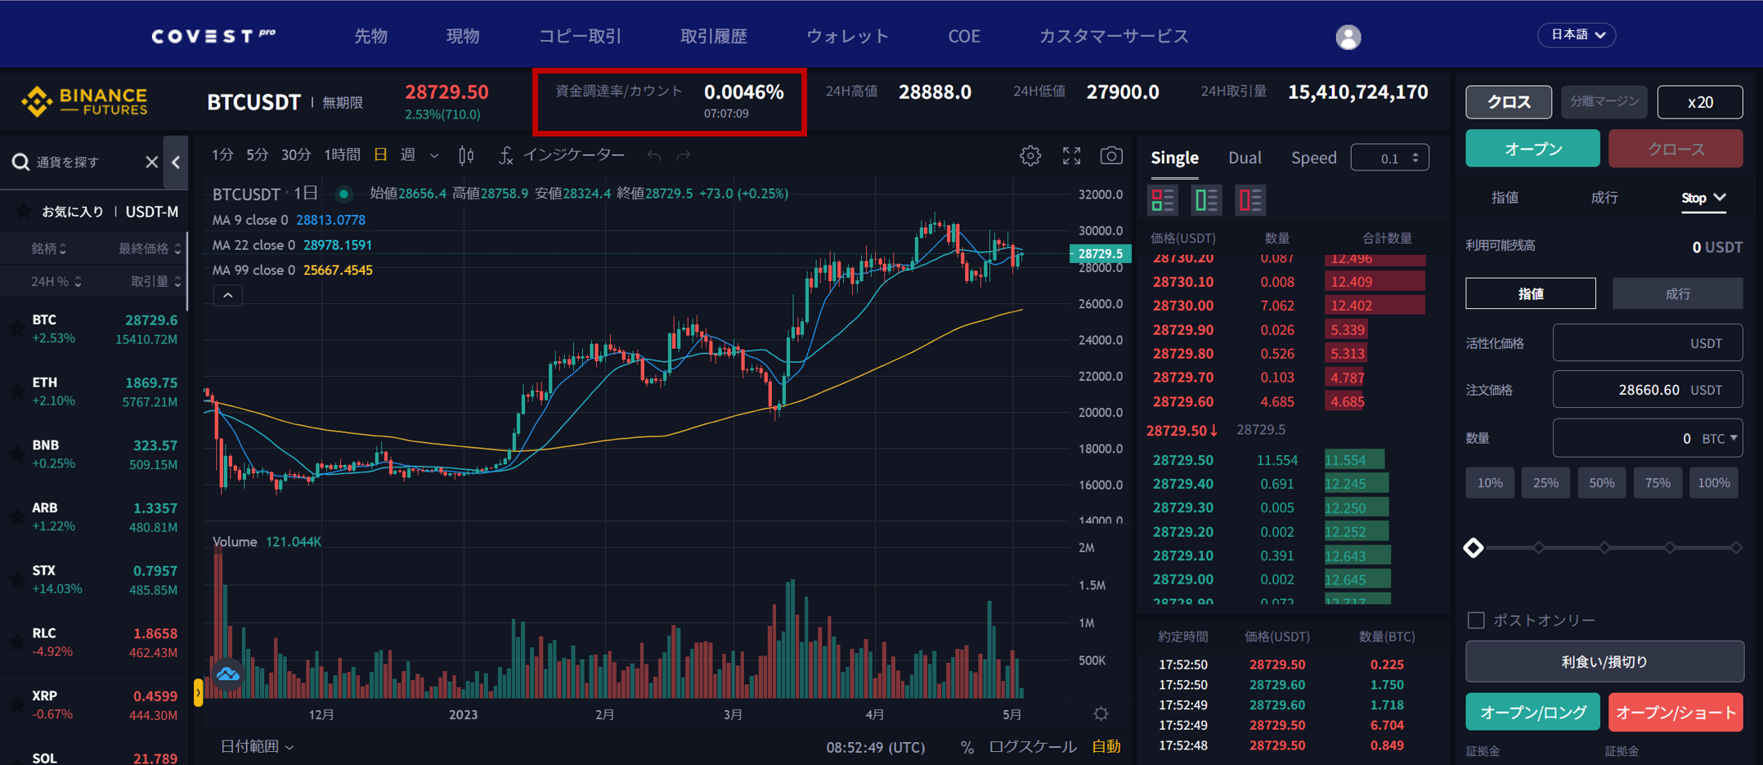Switch order book to Dual tab

(1245, 158)
